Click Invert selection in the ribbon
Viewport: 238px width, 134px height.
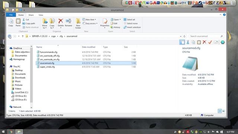pos(132,27)
